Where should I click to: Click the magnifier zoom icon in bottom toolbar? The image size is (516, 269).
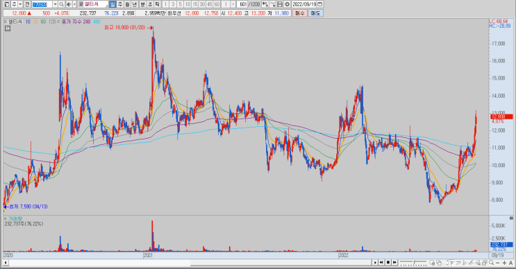pos(491,263)
